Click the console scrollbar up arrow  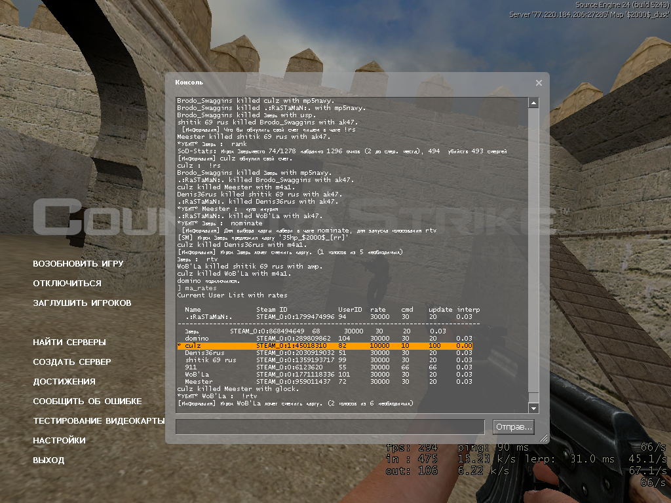tap(533, 103)
